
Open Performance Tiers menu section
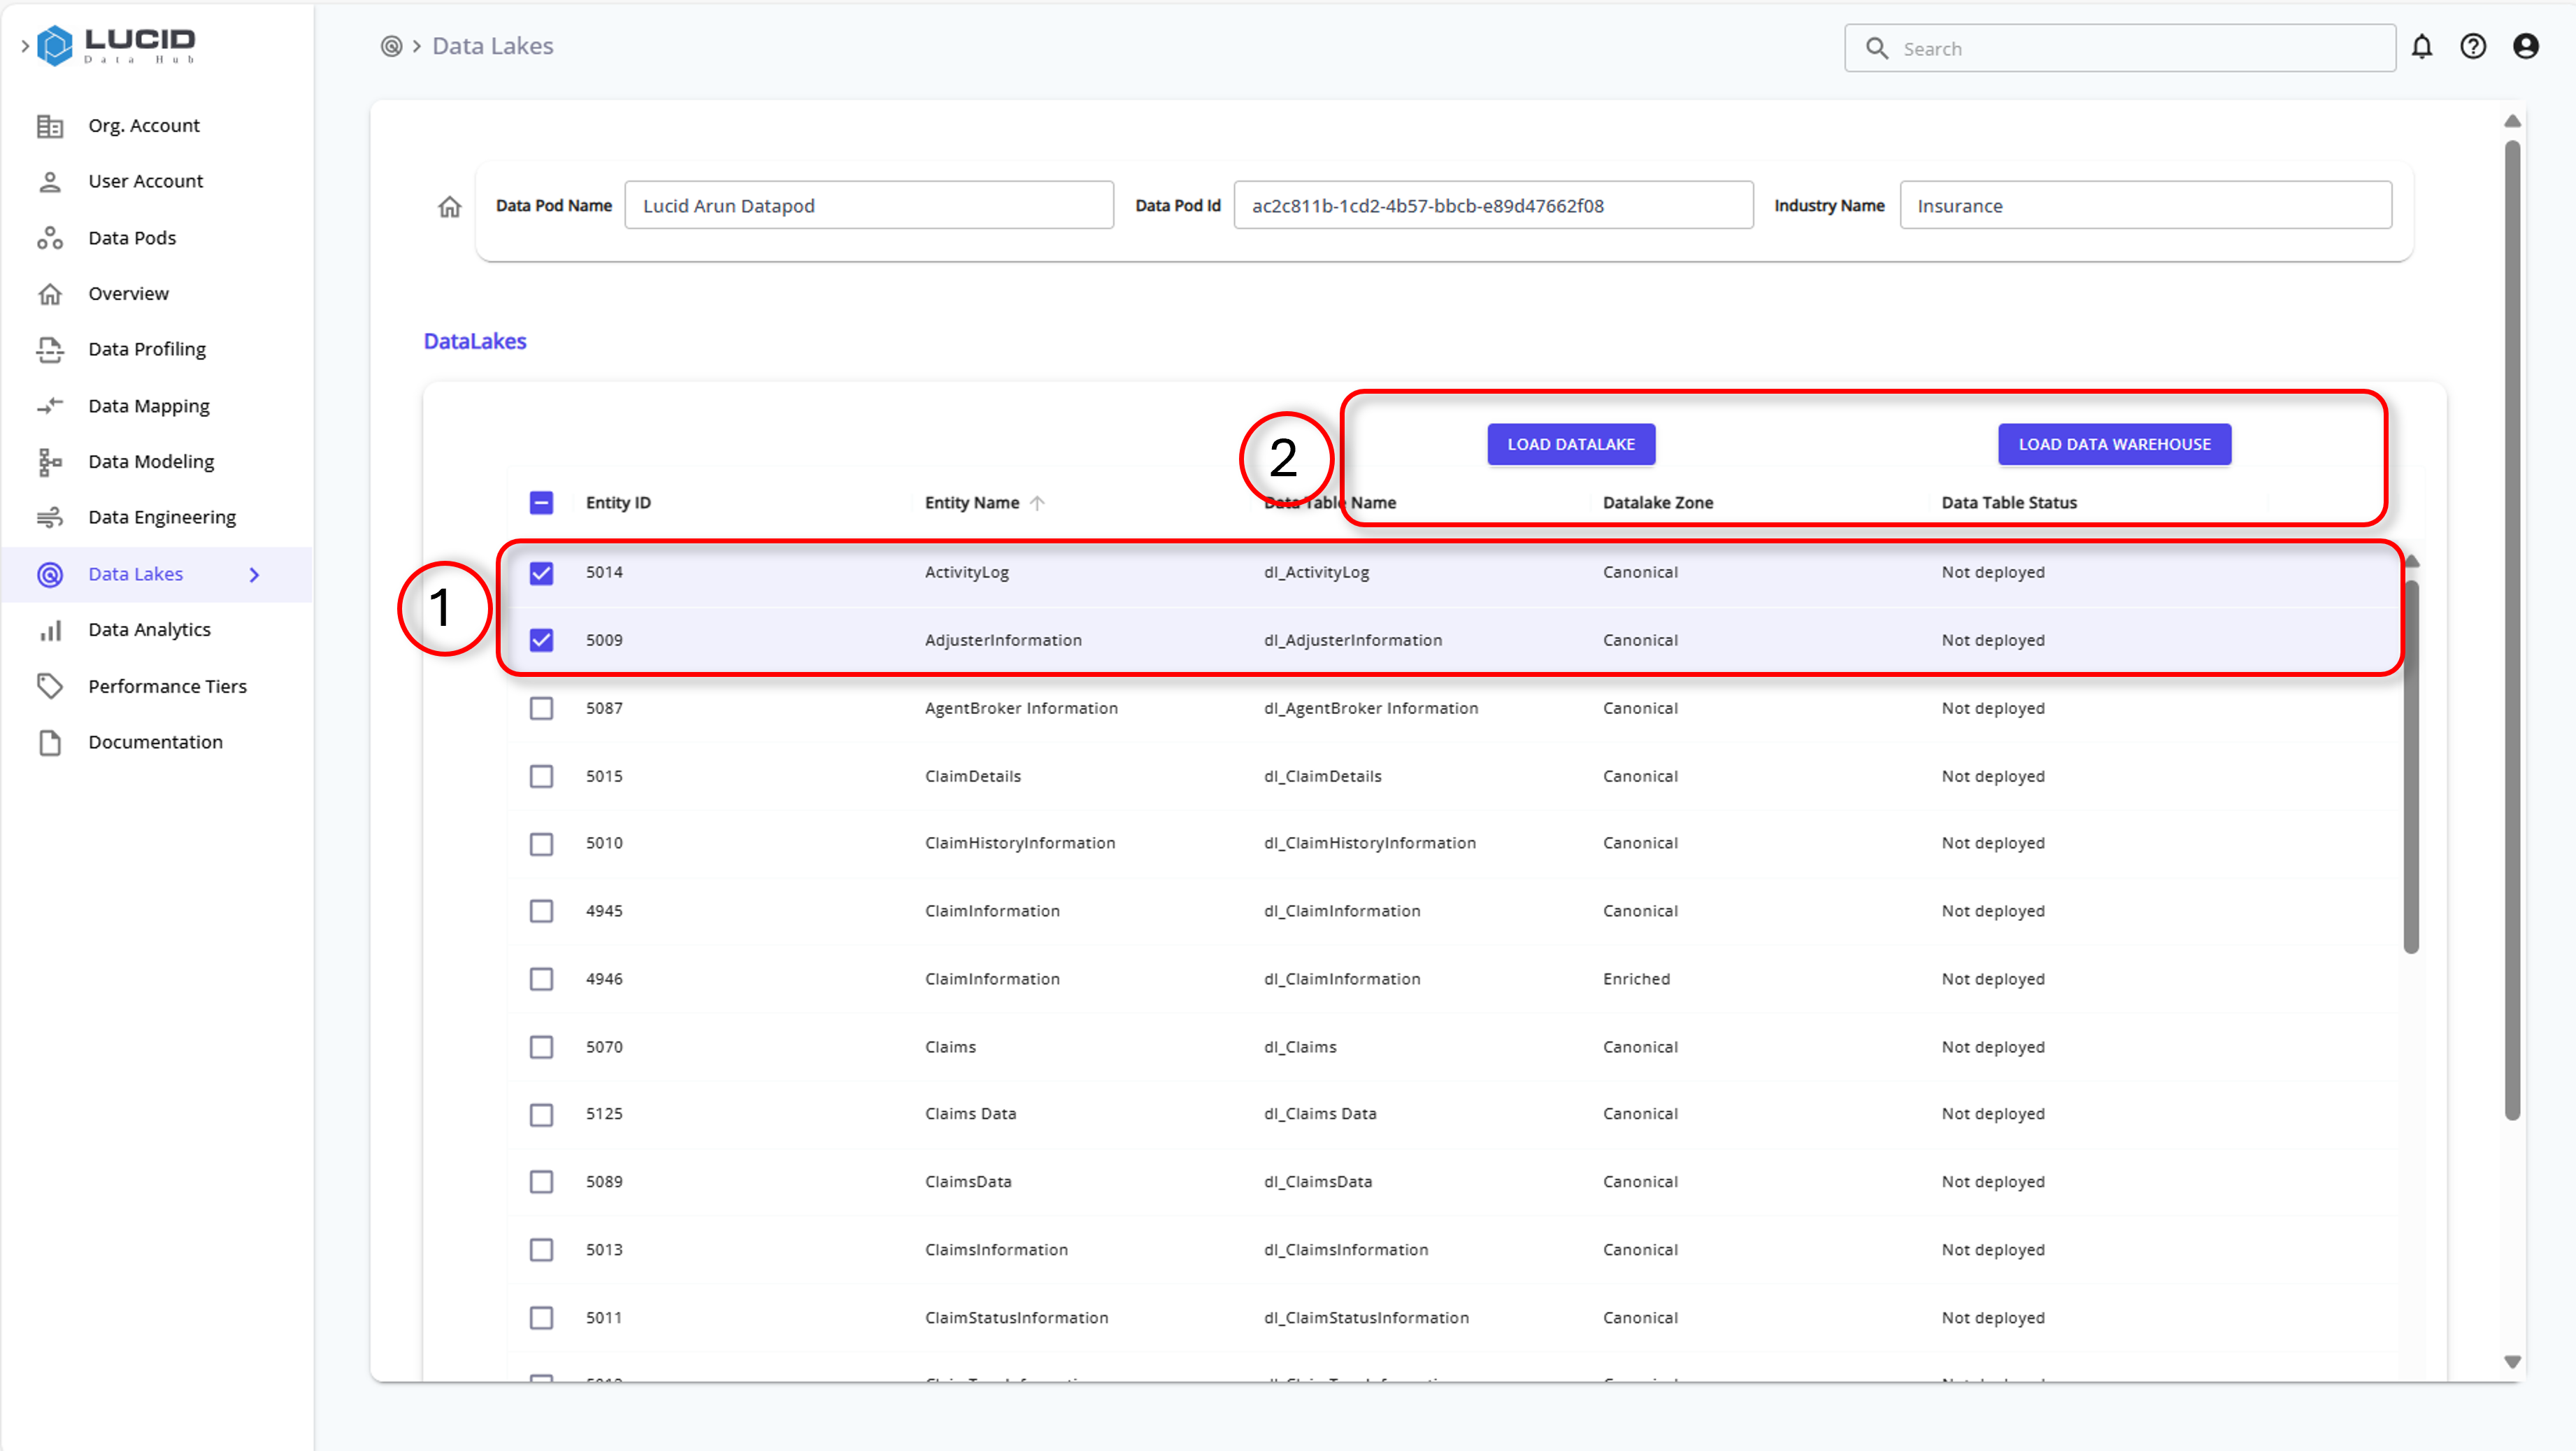point(168,685)
